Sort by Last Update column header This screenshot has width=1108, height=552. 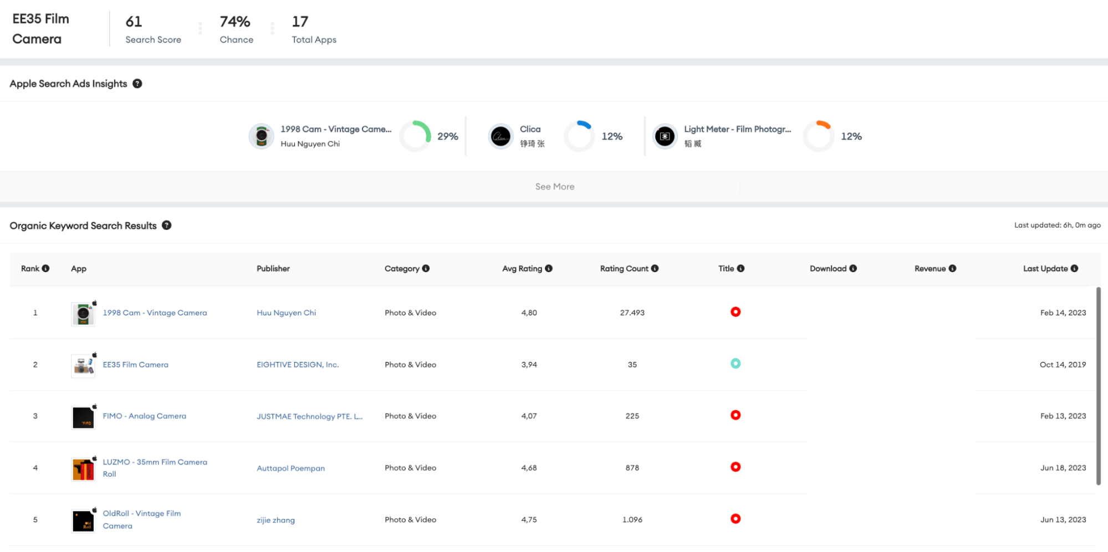1045,268
